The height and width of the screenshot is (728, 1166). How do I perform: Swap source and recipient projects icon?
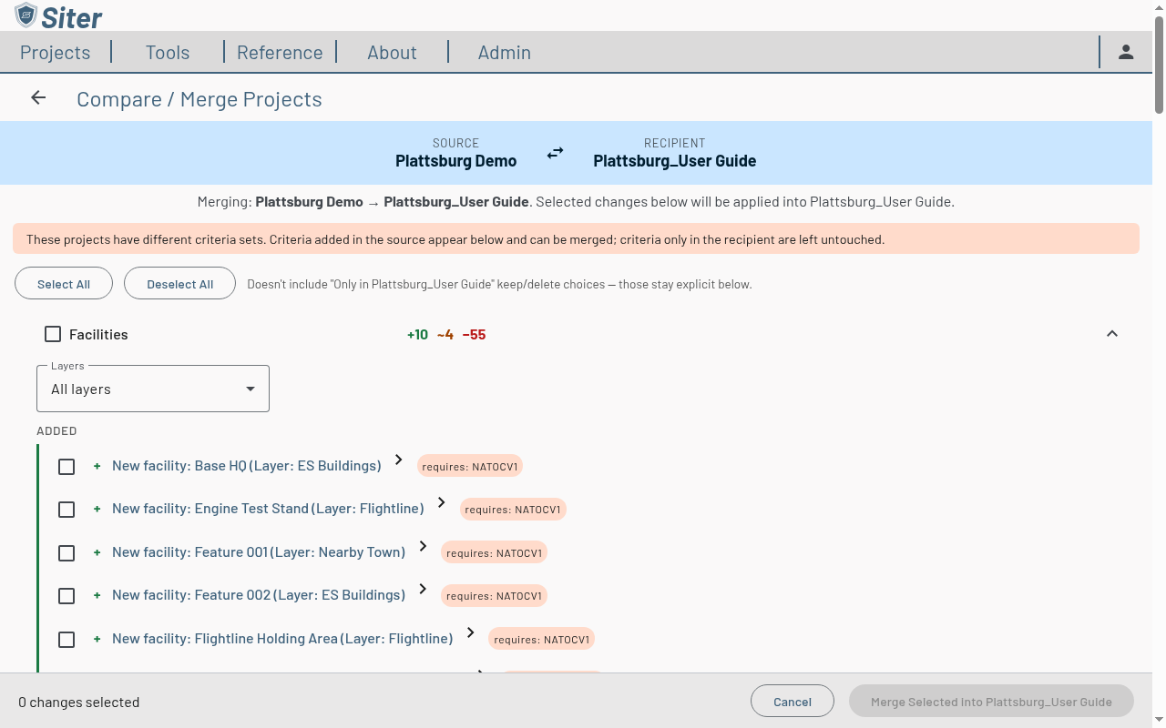click(555, 153)
